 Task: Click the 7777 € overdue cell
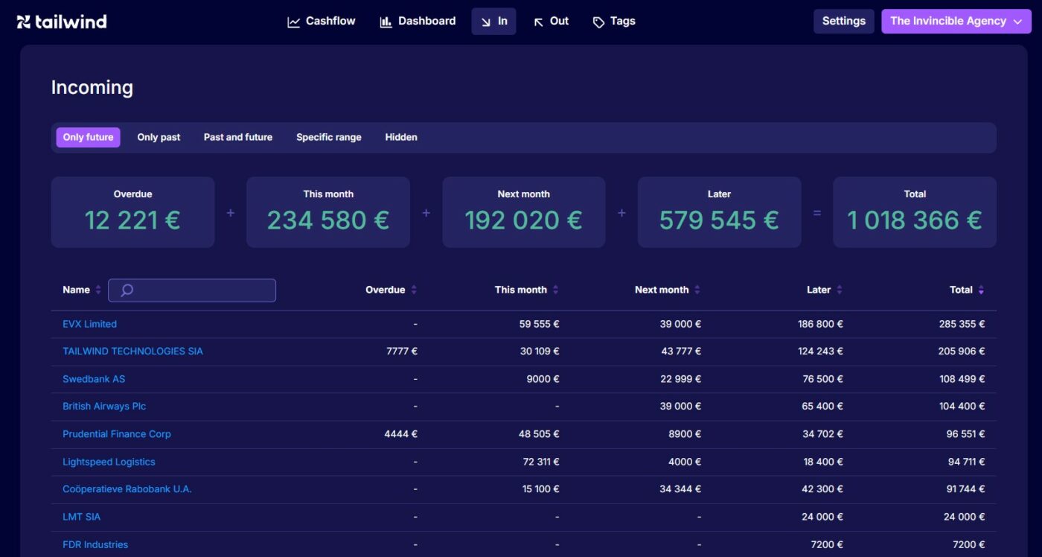(x=401, y=351)
